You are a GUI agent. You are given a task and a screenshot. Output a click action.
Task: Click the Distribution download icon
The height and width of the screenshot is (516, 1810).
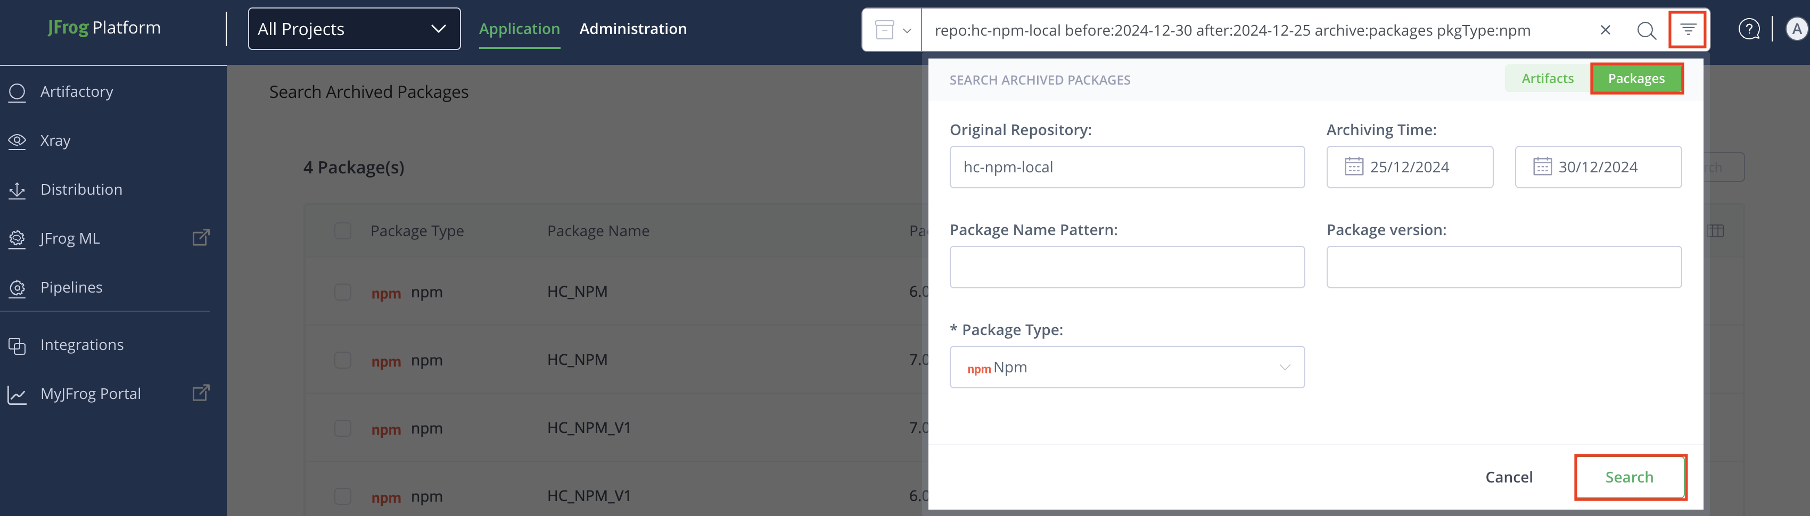coord(17,190)
